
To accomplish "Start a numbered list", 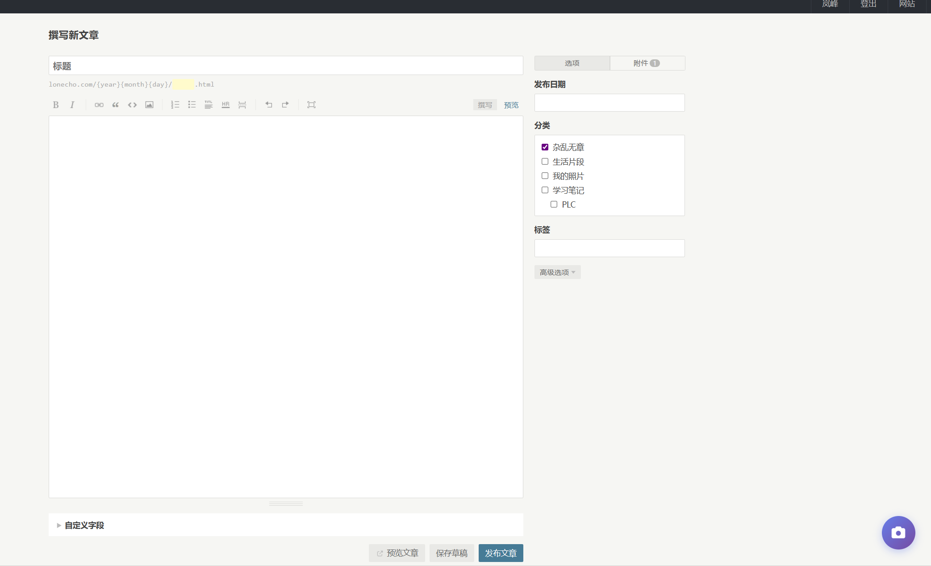I will click(175, 105).
